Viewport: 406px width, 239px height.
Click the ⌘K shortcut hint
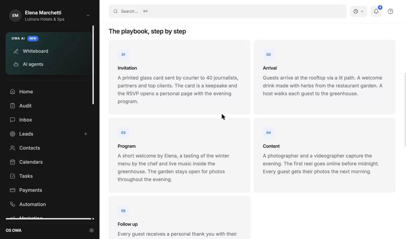[x=145, y=11]
